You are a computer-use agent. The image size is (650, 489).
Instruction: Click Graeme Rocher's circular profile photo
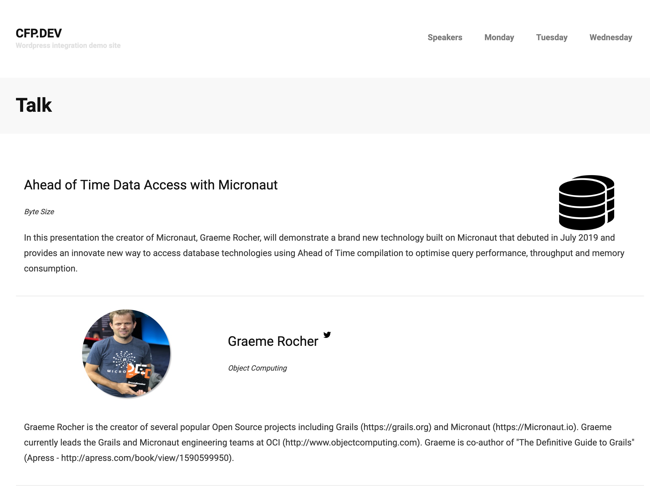pyautogui.click(x=126, y=353)
